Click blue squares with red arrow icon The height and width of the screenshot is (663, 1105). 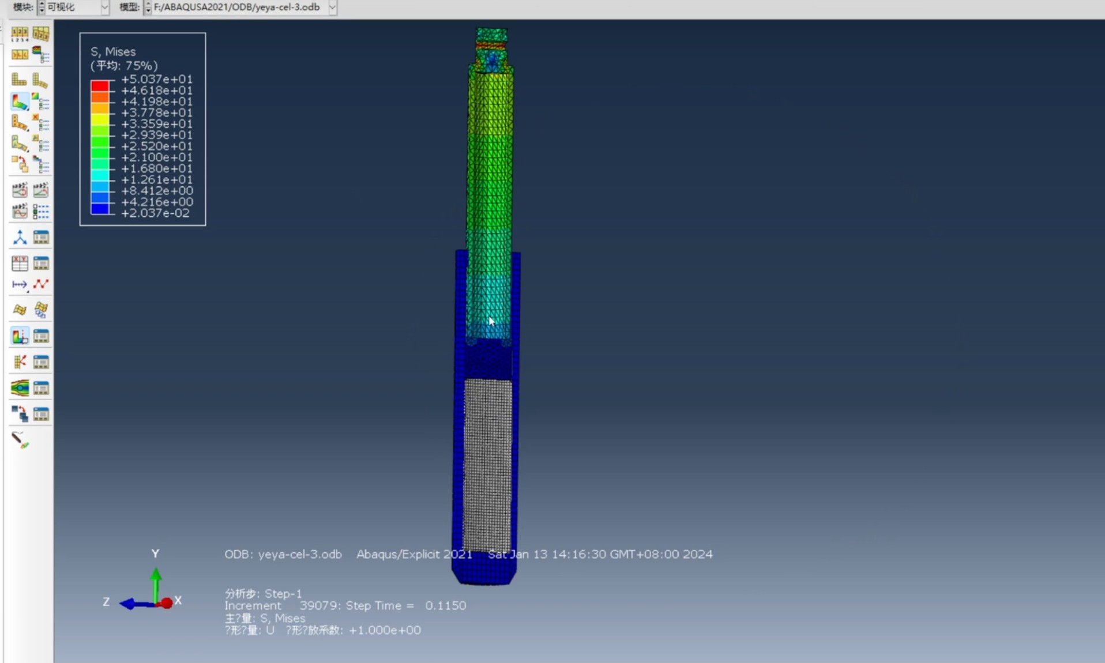click(20, 414)
